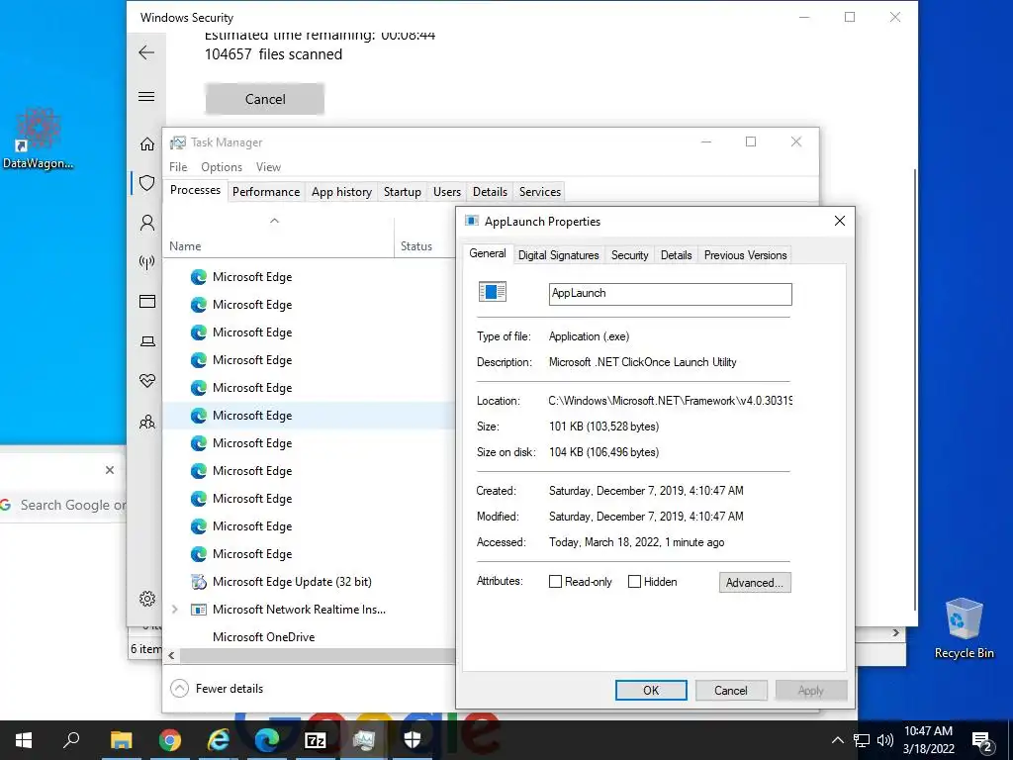The height and width of the screenshot is (760, 1013).
Task: Open Previous Versions tab
Action: tap(746, 255)
